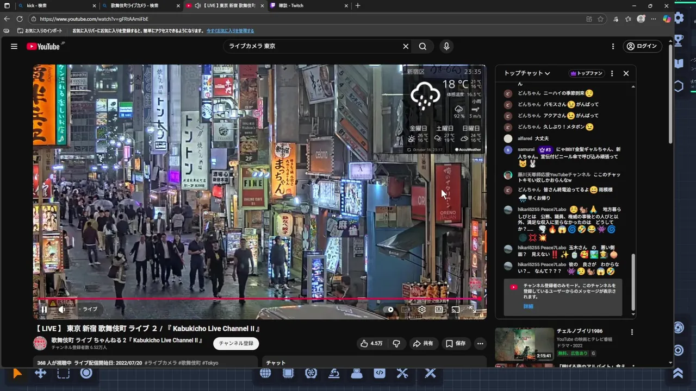Toggle autoplay switch in player
This screenshot has height=391, width=696.
click(x=389, y=310)
